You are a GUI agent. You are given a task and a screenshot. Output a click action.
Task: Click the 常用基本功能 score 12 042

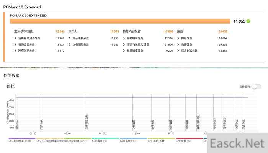click(x=60, y=31)
